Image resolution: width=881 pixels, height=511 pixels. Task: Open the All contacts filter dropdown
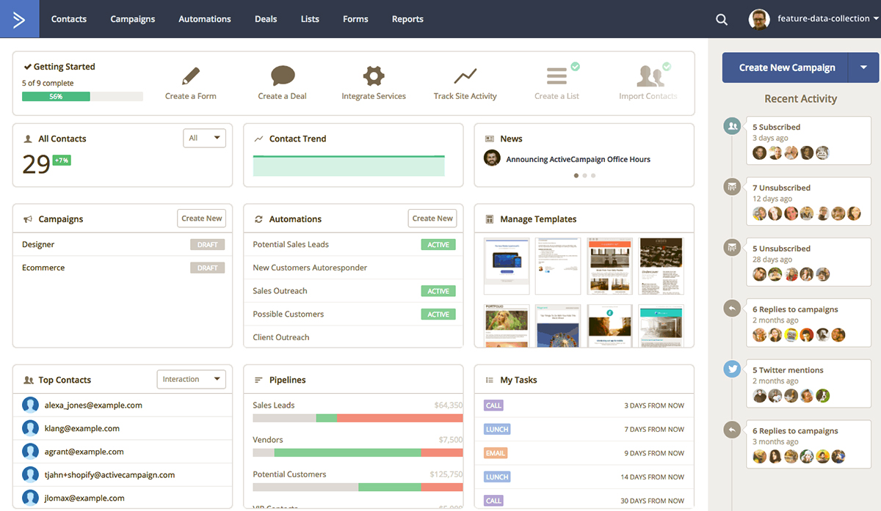(204, 138)
